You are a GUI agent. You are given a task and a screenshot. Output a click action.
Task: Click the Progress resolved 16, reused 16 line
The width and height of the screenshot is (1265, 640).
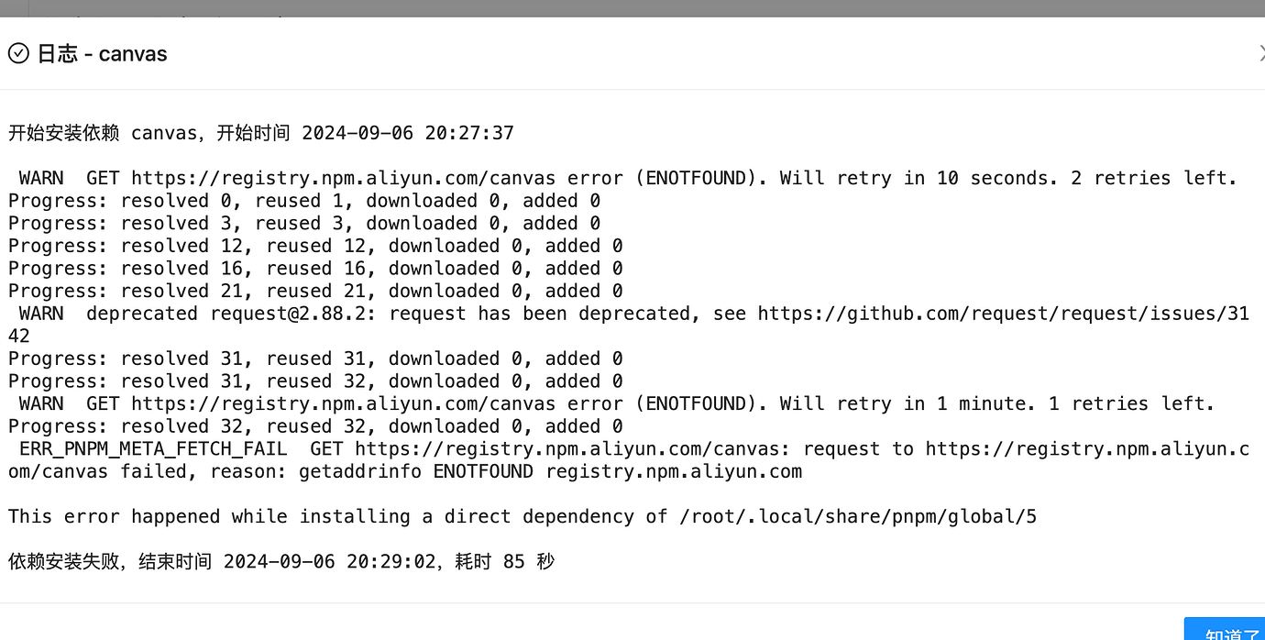click(315, 268)
